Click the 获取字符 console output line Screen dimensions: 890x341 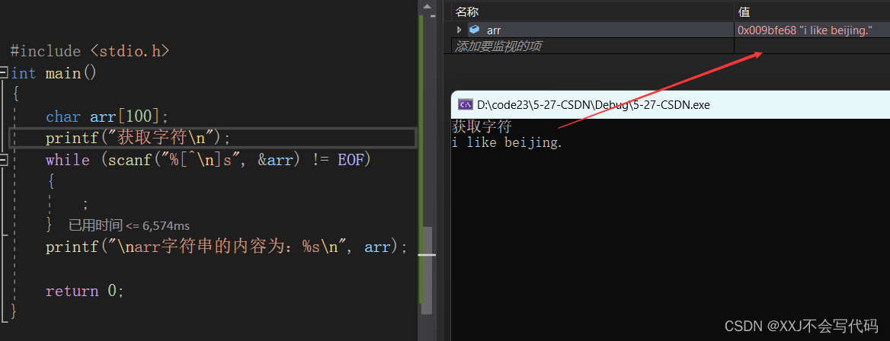click(x=482, y=127)
